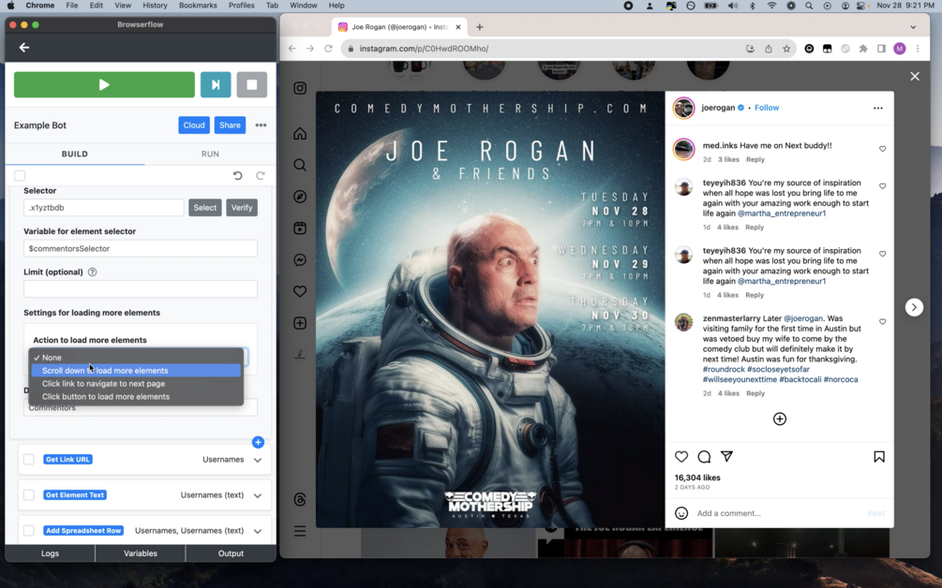Screen dimensions: 942x588
Task: Close the Instagram post overlay with X
Action: tap(915, 76)
